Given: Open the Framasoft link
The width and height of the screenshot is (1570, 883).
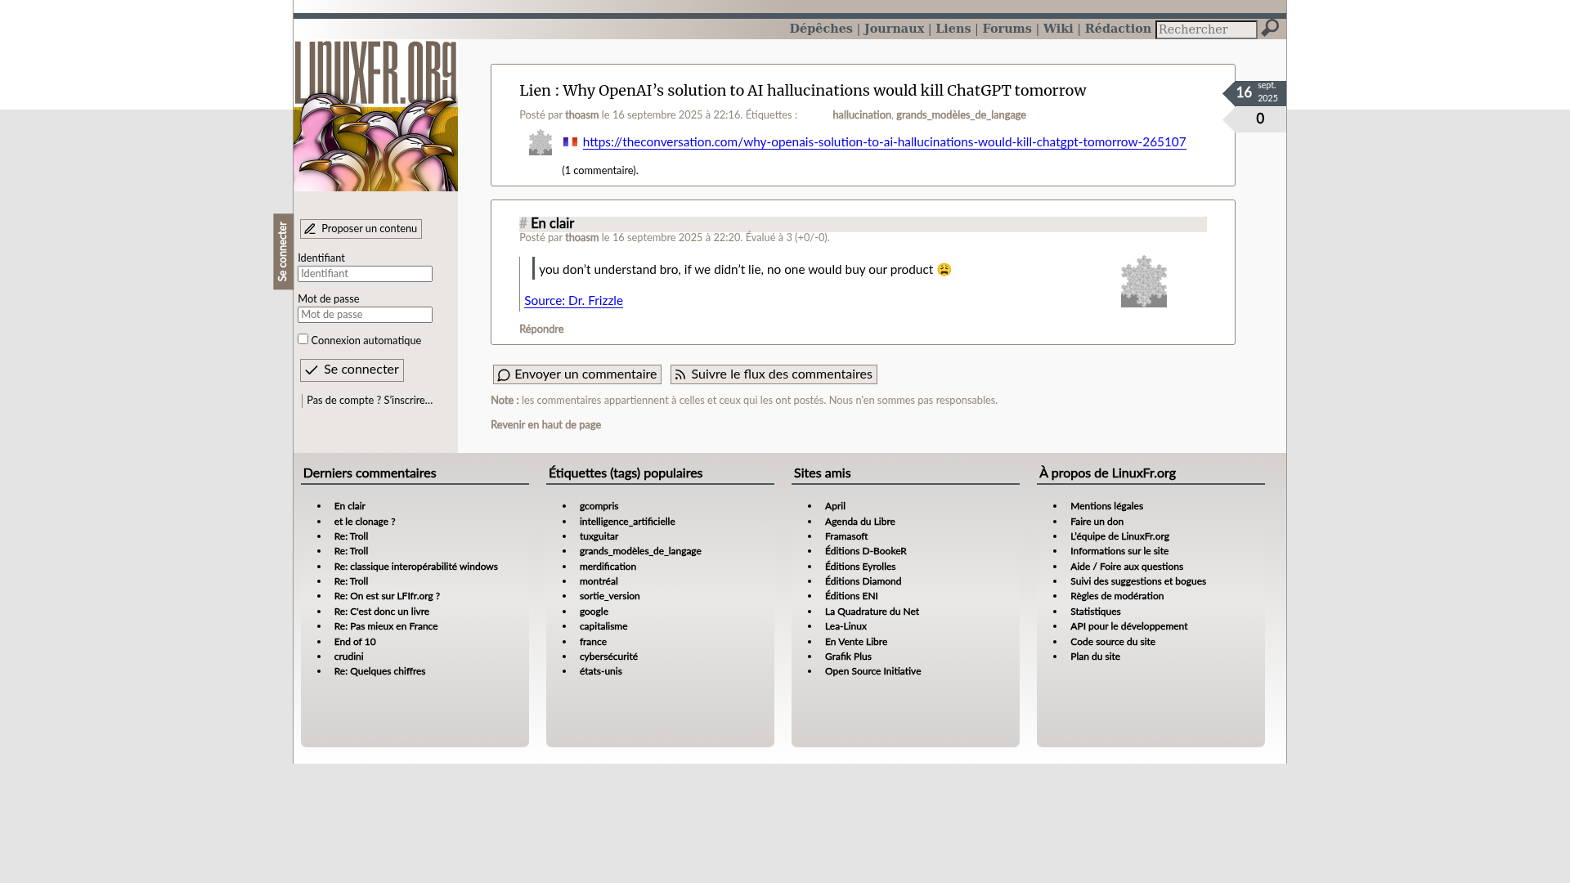Looking at the screenshot, I should coord(846,536).
